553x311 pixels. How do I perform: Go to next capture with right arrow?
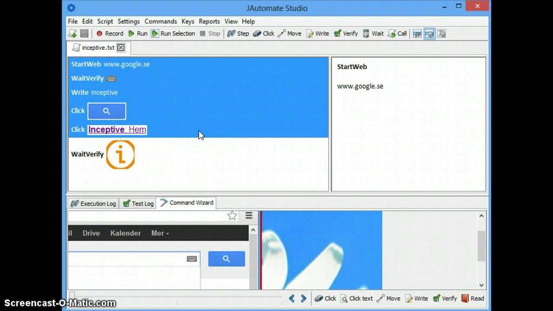304,299
